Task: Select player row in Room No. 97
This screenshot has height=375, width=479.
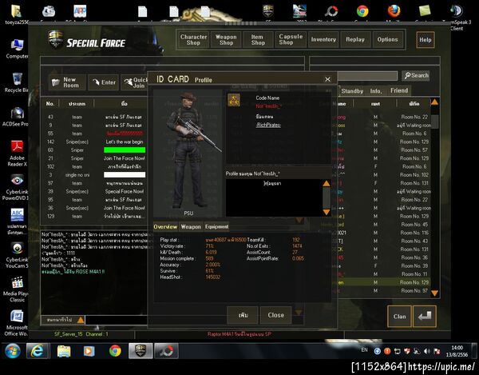Action: coord(383,290)
